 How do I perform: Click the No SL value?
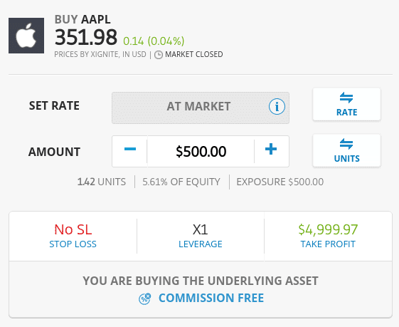(73, 229)
